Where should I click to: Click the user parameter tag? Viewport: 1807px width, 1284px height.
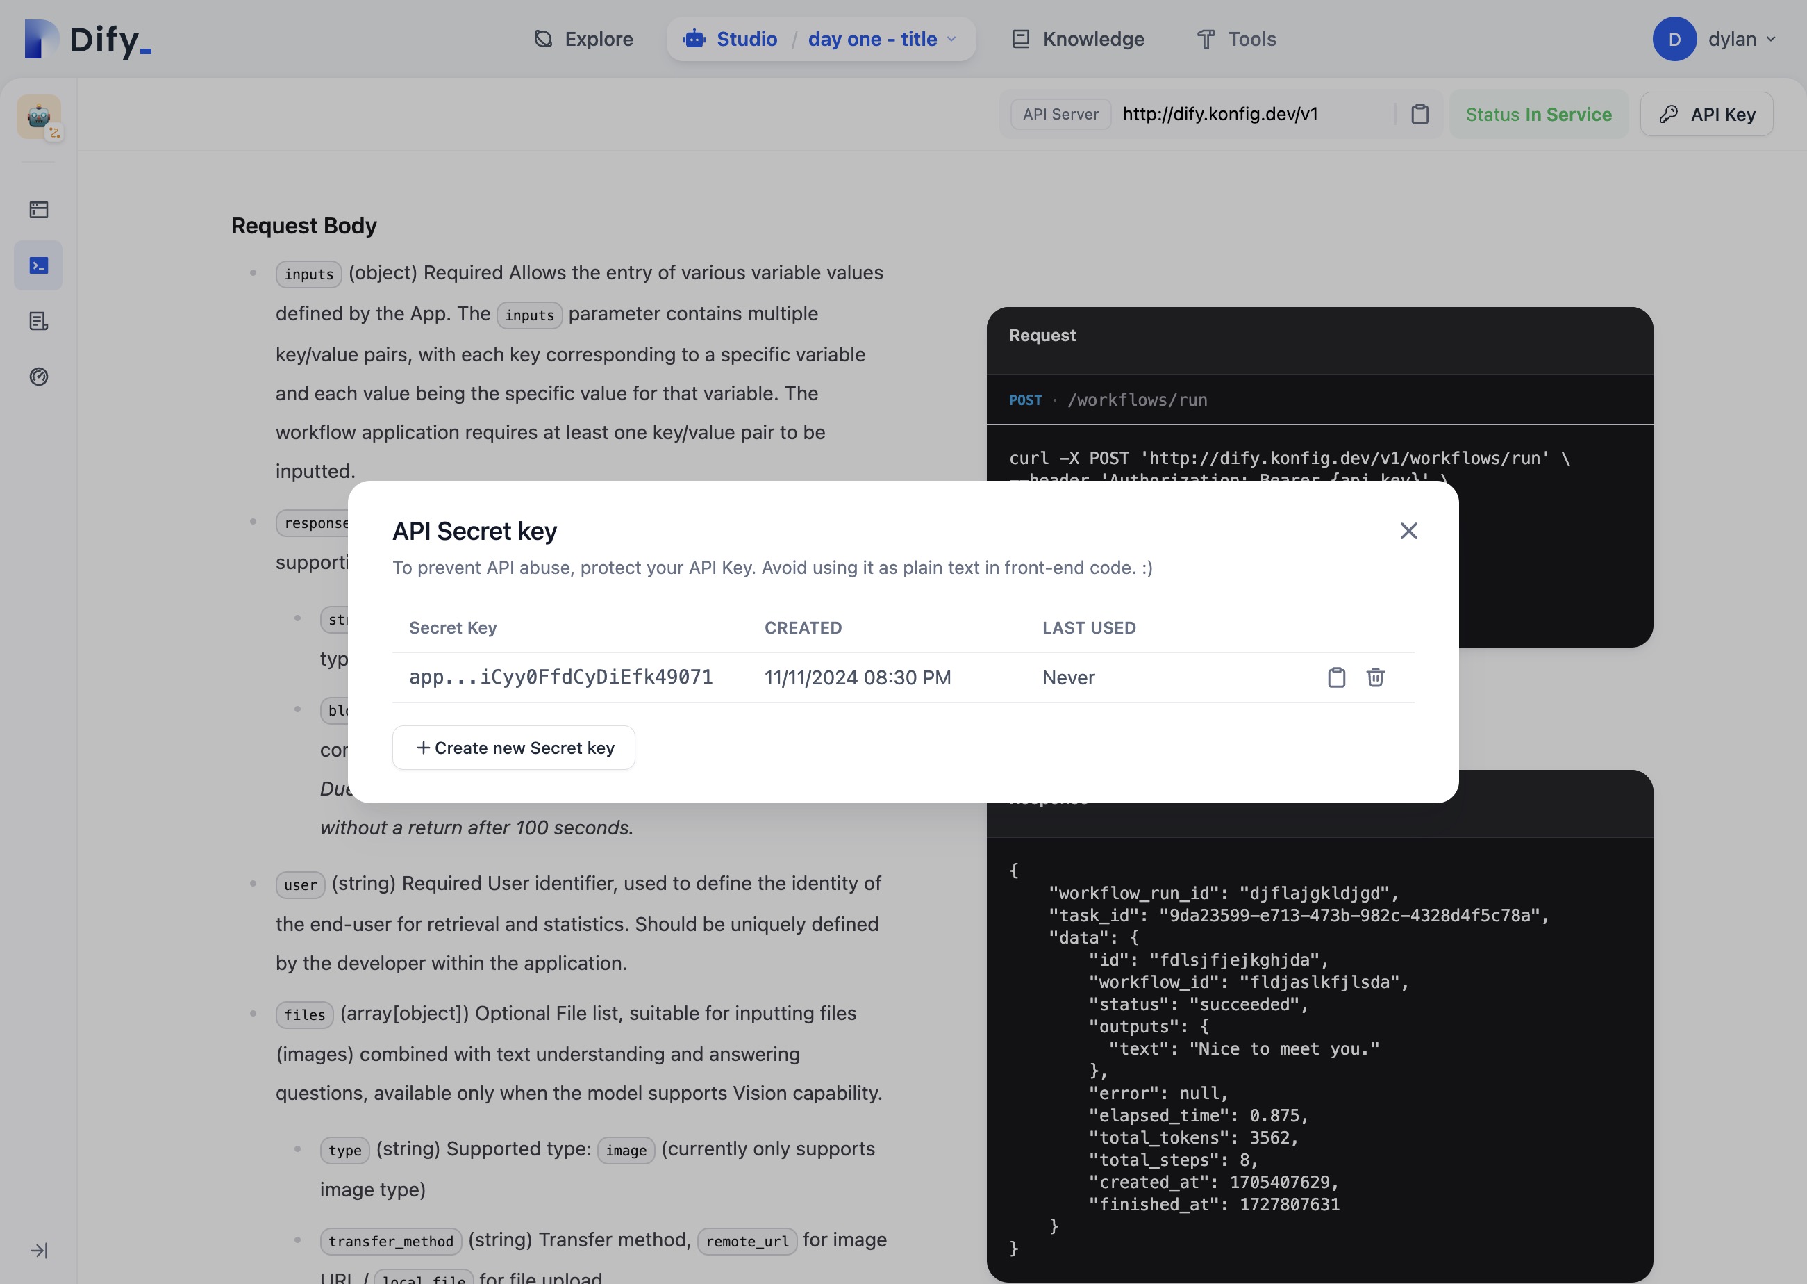(x=300, y=884)
